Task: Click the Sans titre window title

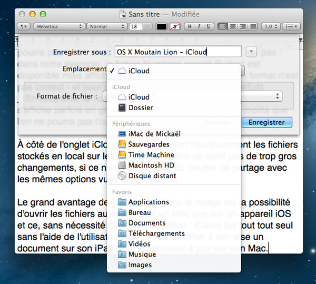Action: pos(144,14)
